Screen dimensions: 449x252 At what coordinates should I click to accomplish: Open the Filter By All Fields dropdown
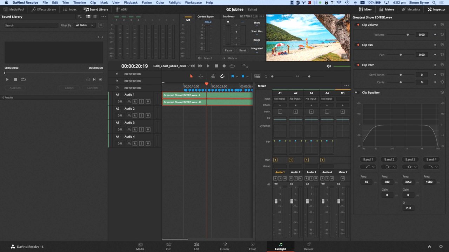pyautogui.click(x=85, y=25)
